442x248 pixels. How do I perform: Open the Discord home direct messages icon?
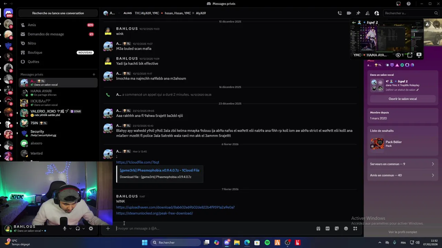click(8, 13)
